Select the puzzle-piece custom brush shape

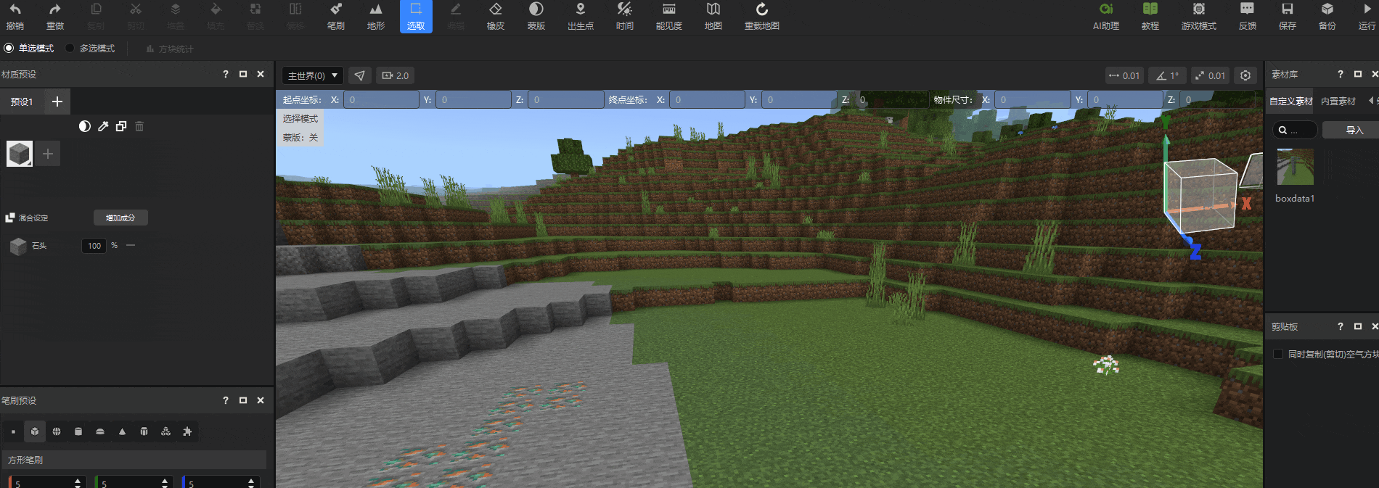tap(187, 431)
